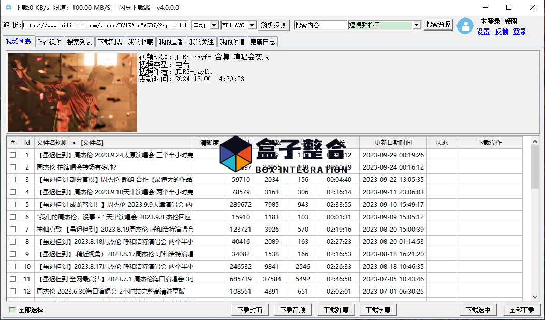The height and width of the screenshot is (320, 545).
Task: Click the list scrollbar up arrow
Action: 535,141
